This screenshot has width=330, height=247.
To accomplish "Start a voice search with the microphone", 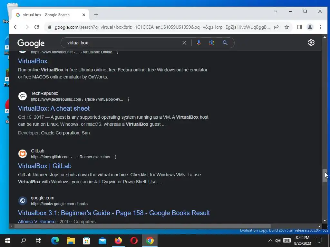I will [199, 43].
